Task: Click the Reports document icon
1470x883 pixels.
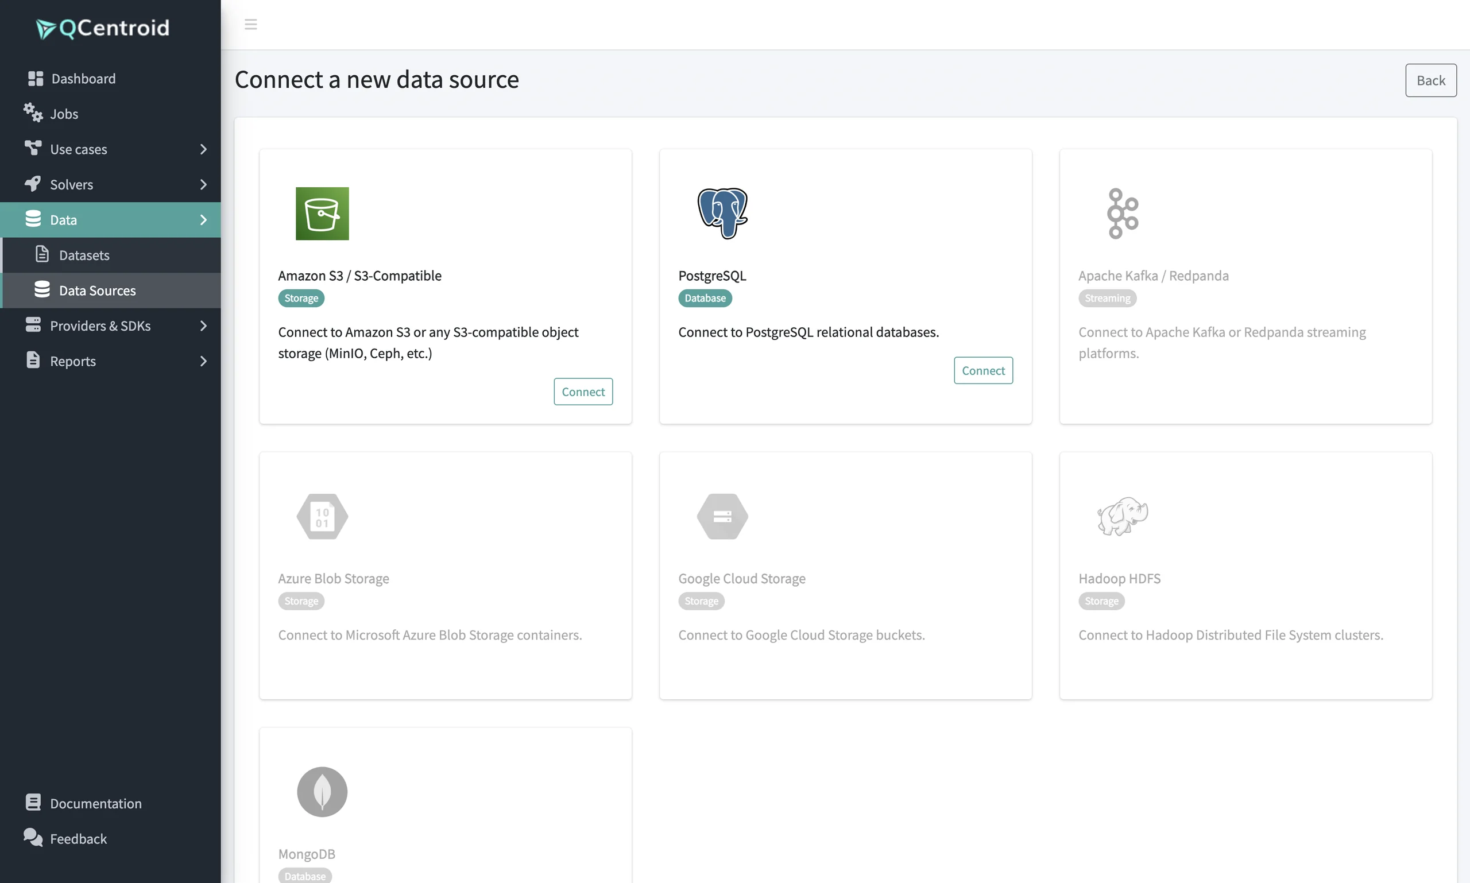Action: coord(33,360)
